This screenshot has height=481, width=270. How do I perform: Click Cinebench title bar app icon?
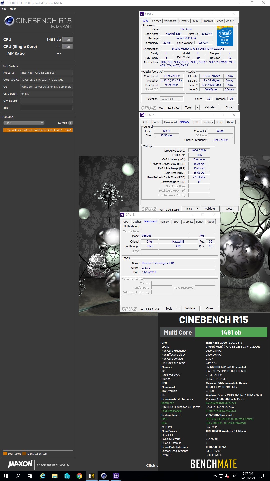click(2, 3)
